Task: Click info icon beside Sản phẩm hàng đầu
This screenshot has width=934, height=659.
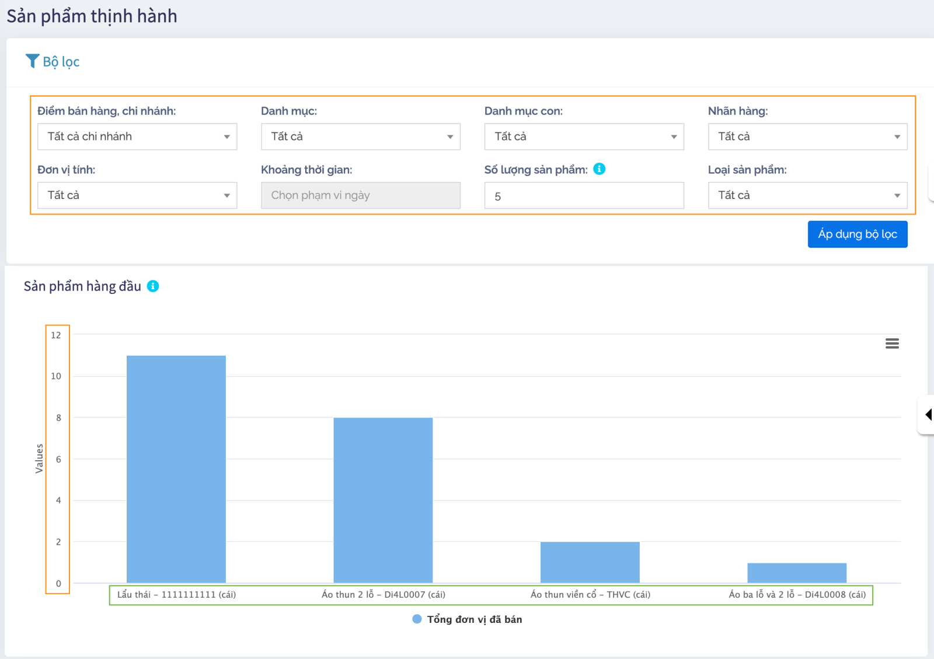Action: tap(153, 286)
